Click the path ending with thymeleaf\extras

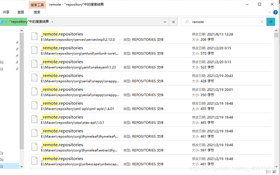tap(79, 150)
